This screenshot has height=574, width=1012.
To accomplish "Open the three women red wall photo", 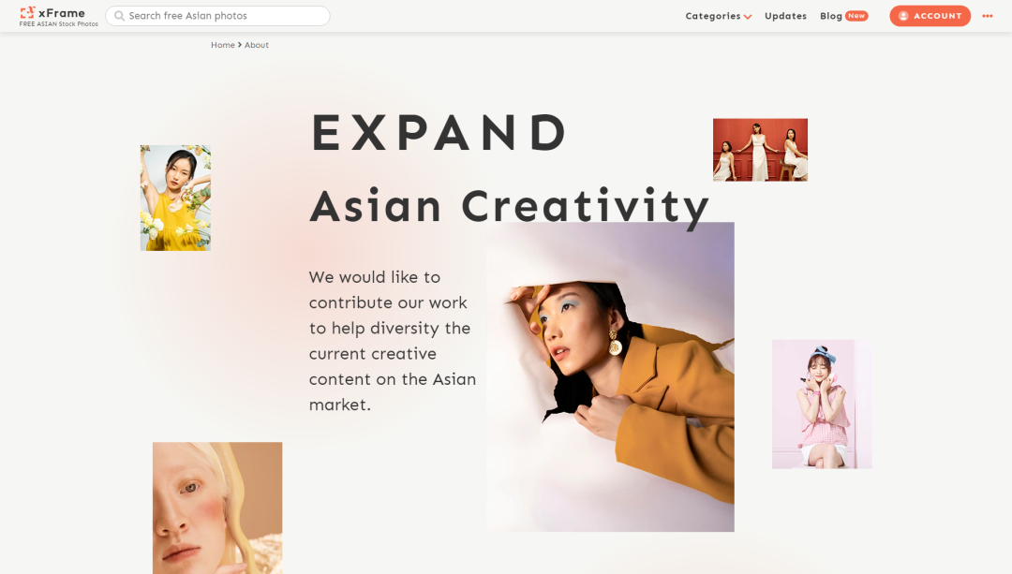I will (x=760, y=150).
